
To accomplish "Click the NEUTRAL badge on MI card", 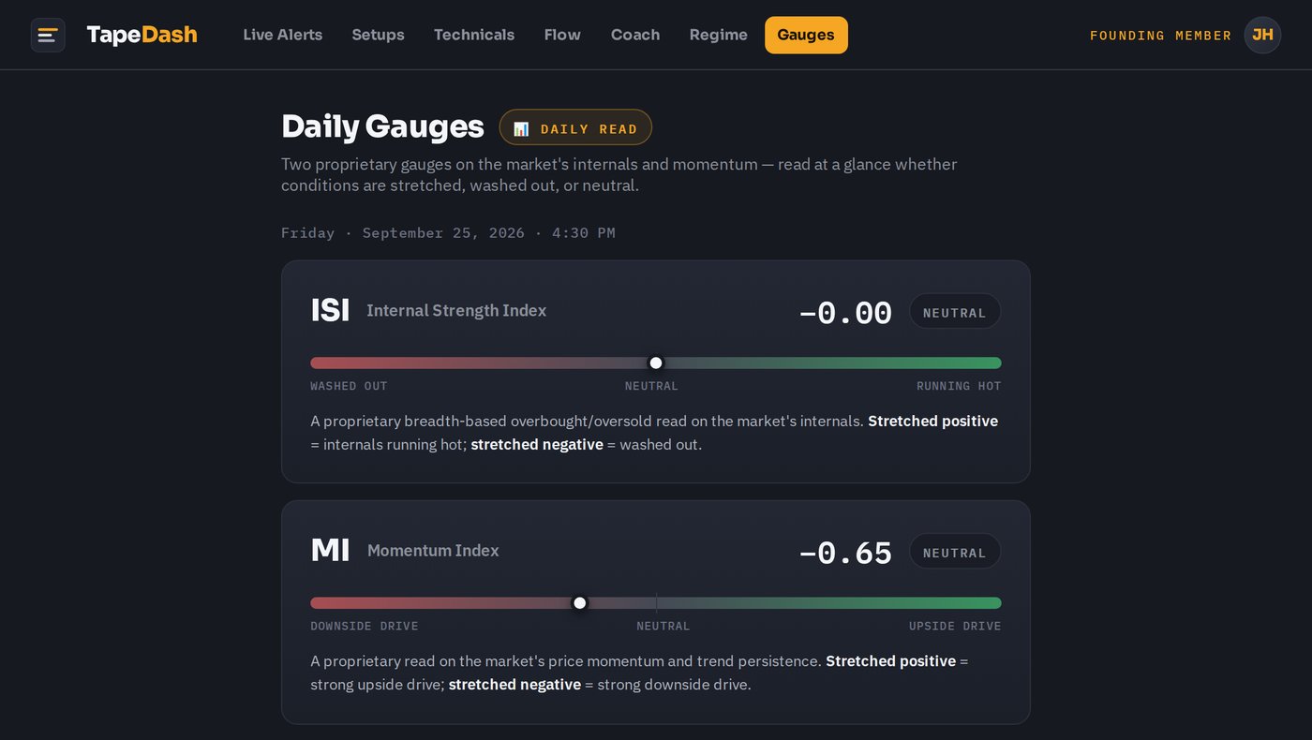I will [955, 552].
